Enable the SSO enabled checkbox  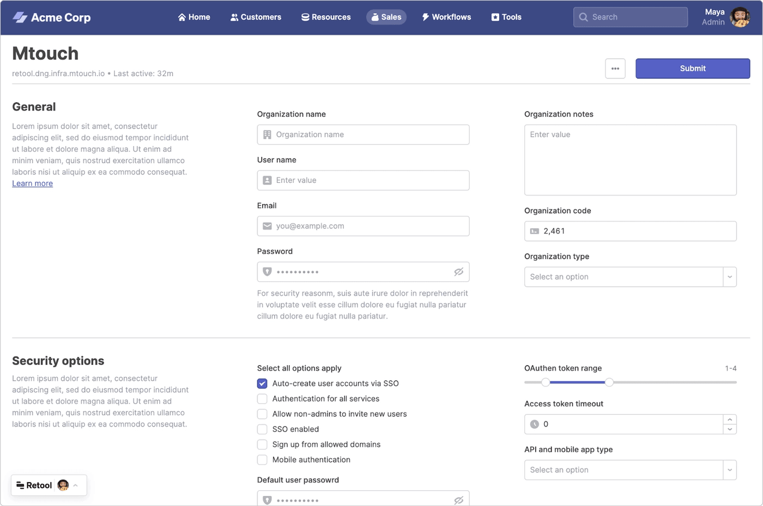(x=262, y=429)
